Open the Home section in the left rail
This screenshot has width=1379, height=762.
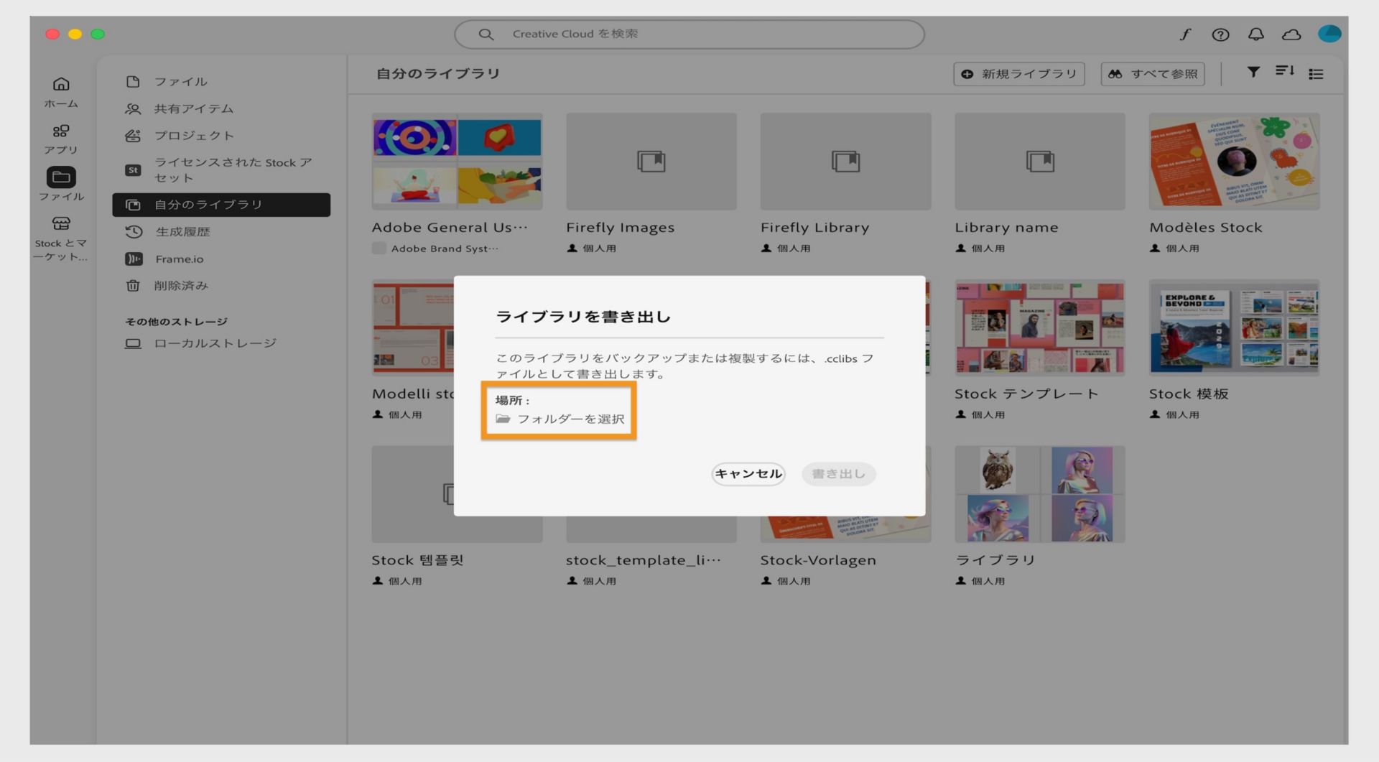click(61, 93)
